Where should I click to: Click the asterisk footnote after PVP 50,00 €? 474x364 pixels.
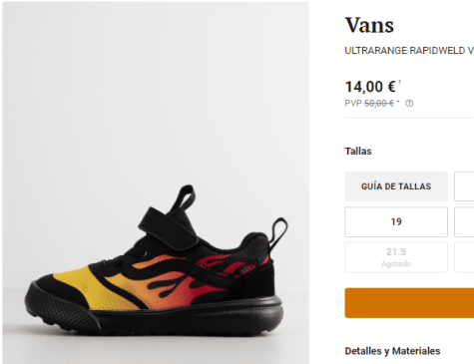(398, 101)
